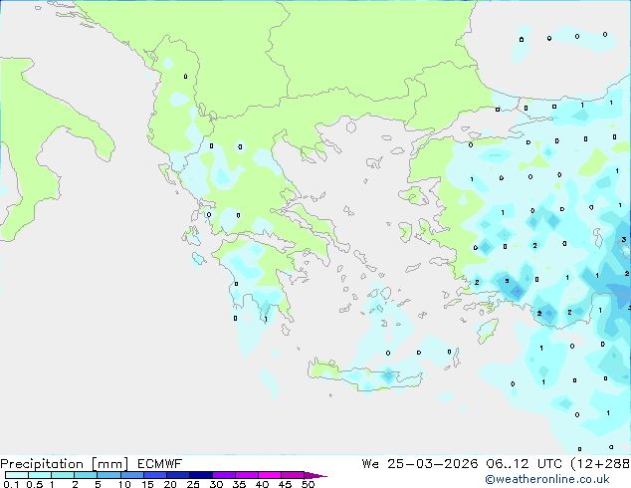The height and width of the screenshot is (488, 631).
Task: Select the 45–50 mm legend swatch
Action: [x=293, y=475]
